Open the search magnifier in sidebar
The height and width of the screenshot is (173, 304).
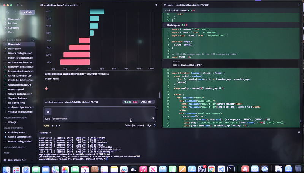22,5
